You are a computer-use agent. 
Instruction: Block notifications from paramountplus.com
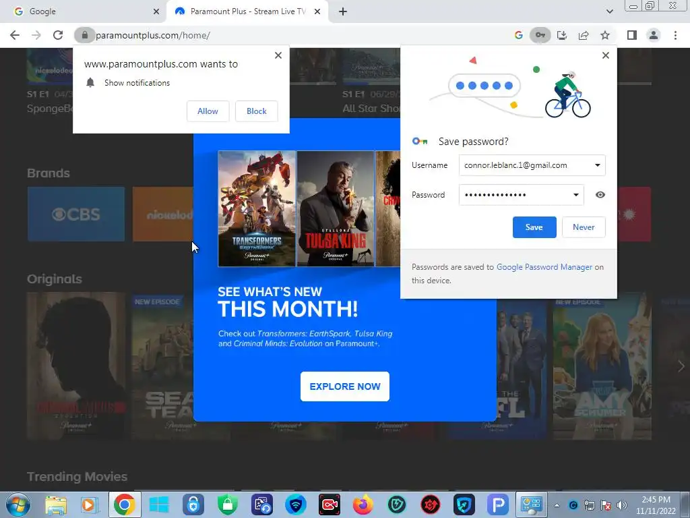click(x=257, y=111)
